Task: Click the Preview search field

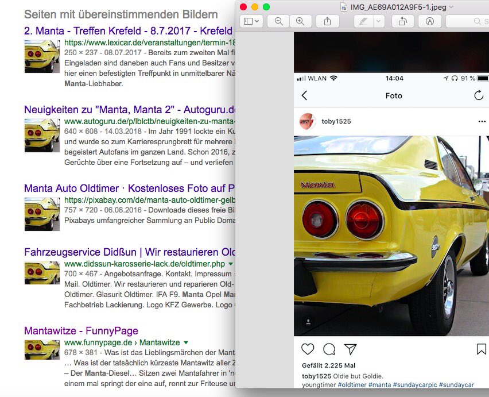Action: click(x=467, y=21)
